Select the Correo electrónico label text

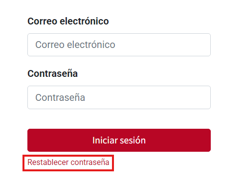click(68, 21)
